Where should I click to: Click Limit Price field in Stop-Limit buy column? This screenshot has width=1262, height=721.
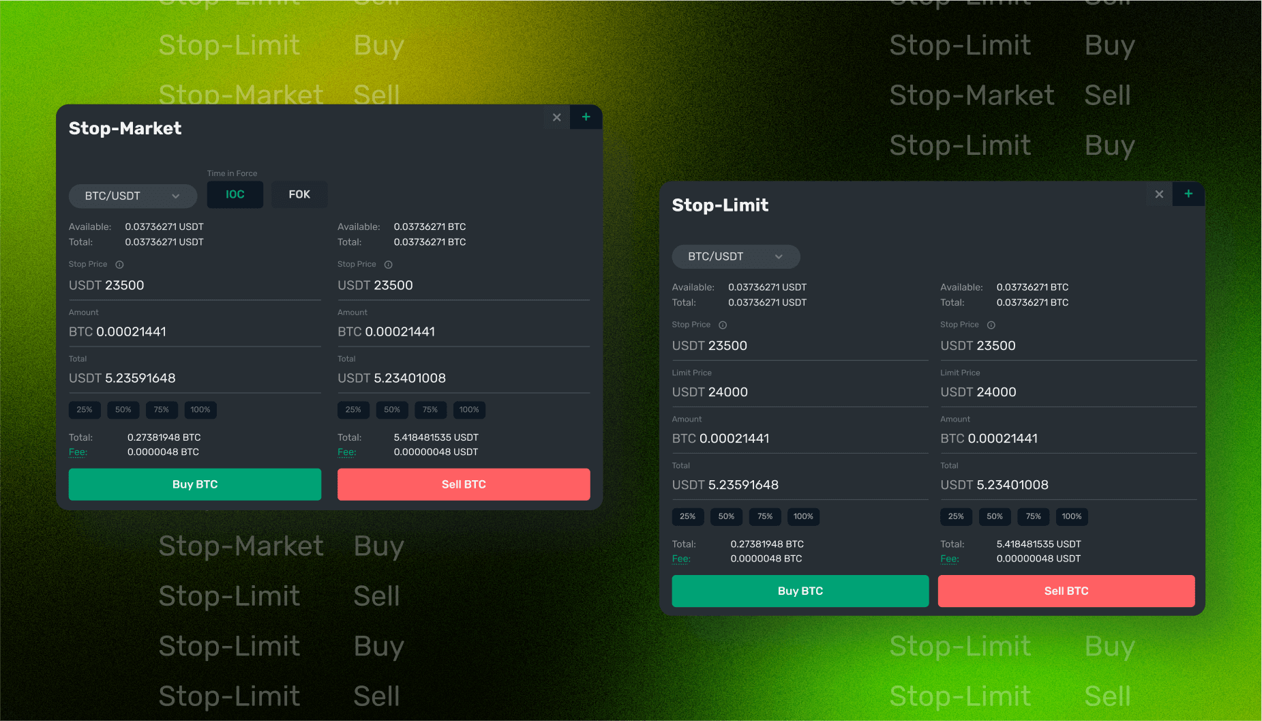tap(799, 392)
